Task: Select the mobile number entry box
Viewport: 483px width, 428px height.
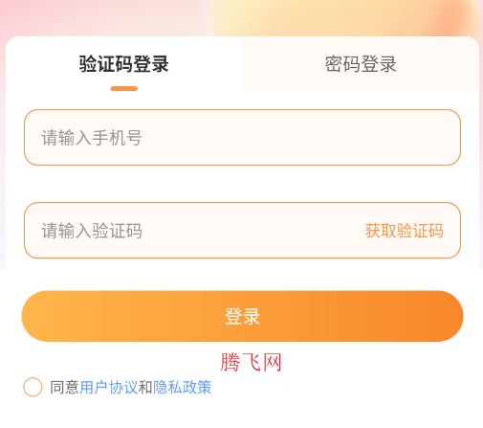Action: click(x=242, y=138)
